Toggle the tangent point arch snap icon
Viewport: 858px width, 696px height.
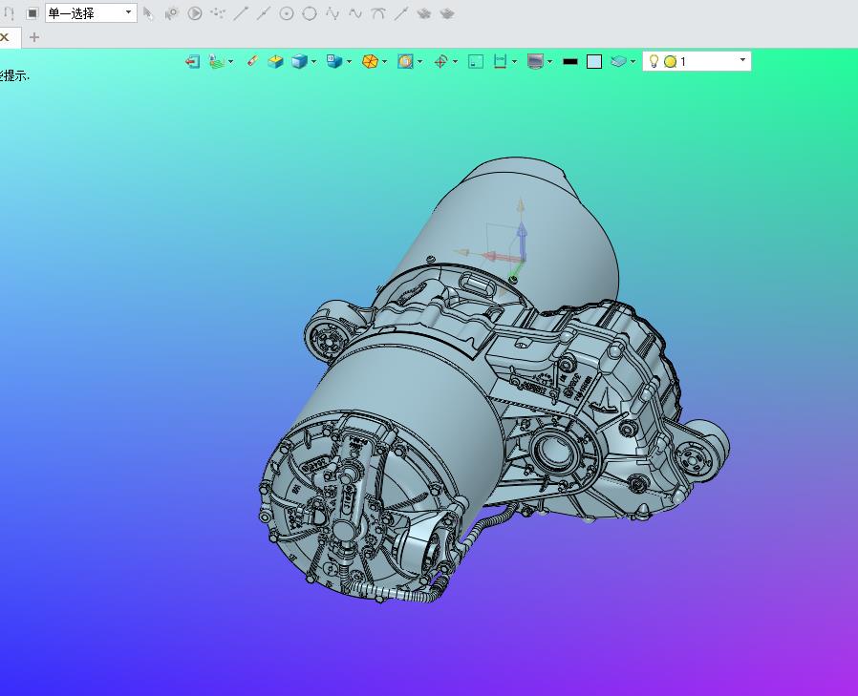[377, 13]
